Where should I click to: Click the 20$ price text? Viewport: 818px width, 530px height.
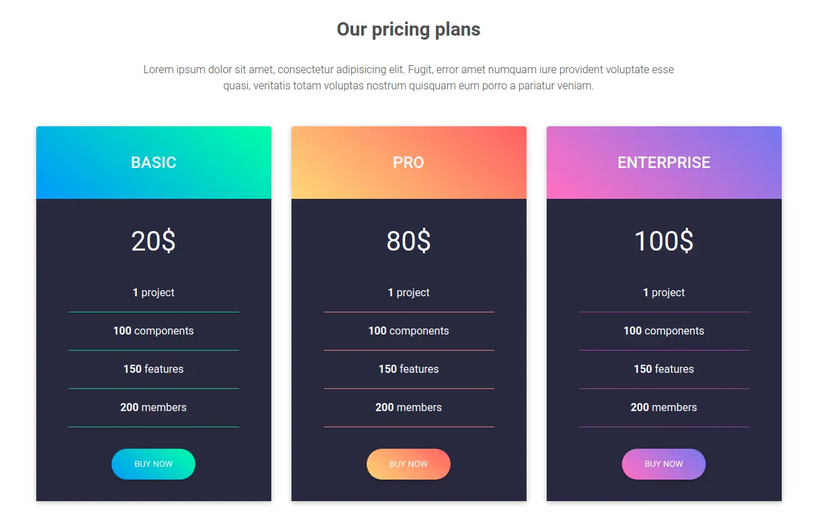click(x=154, y=241)
